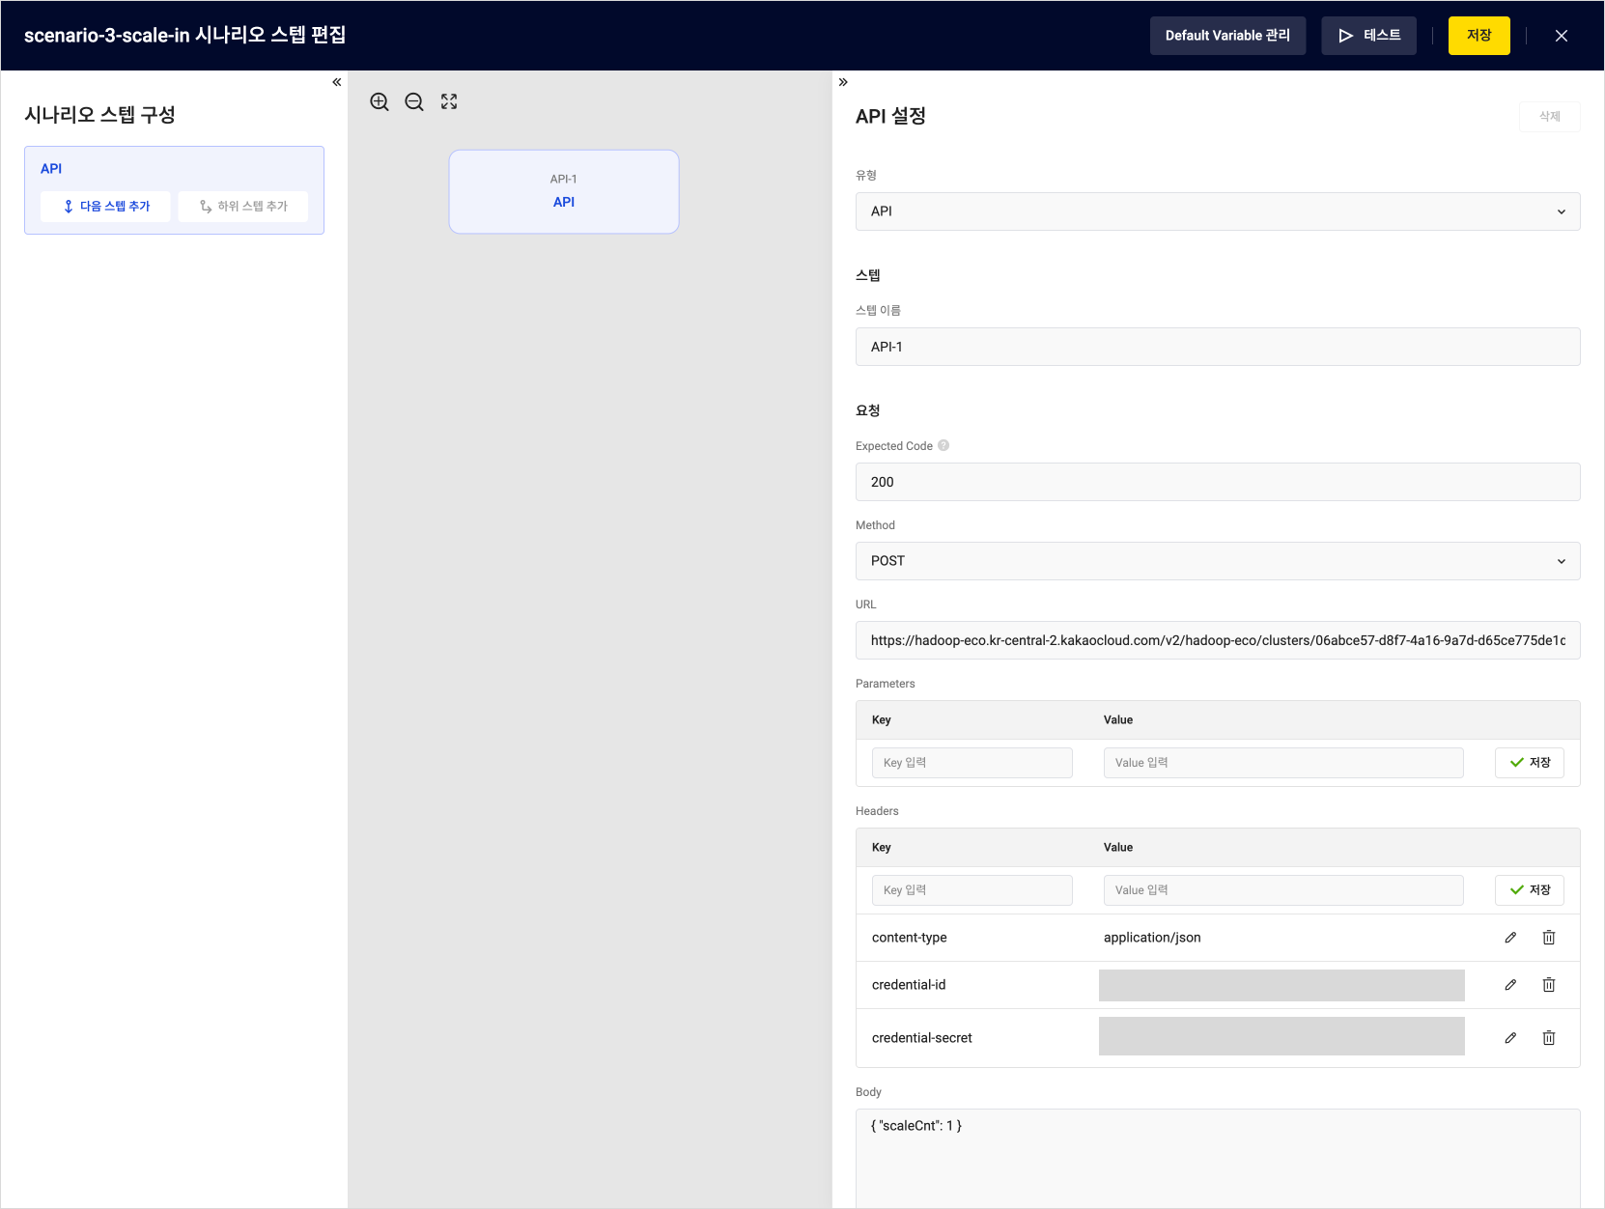Viewport: 1605px width, 1209px height.
Task: Click the Parameters Value 입력 field
Action: [x=1283, y=763]
